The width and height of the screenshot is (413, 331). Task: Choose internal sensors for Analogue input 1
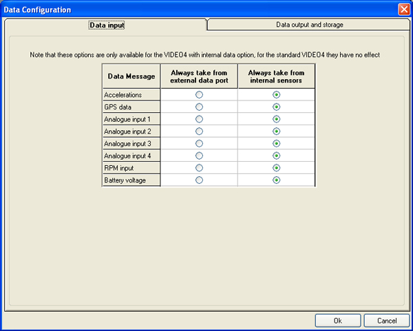point(276,119)
